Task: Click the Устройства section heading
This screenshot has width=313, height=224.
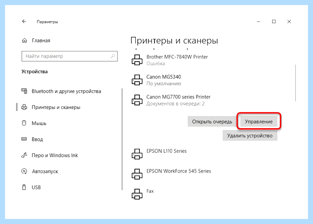Action: click(x=34, y=72)
